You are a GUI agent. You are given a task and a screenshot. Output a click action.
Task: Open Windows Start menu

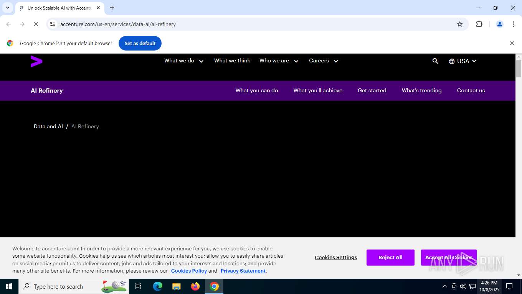pos(9,286)
